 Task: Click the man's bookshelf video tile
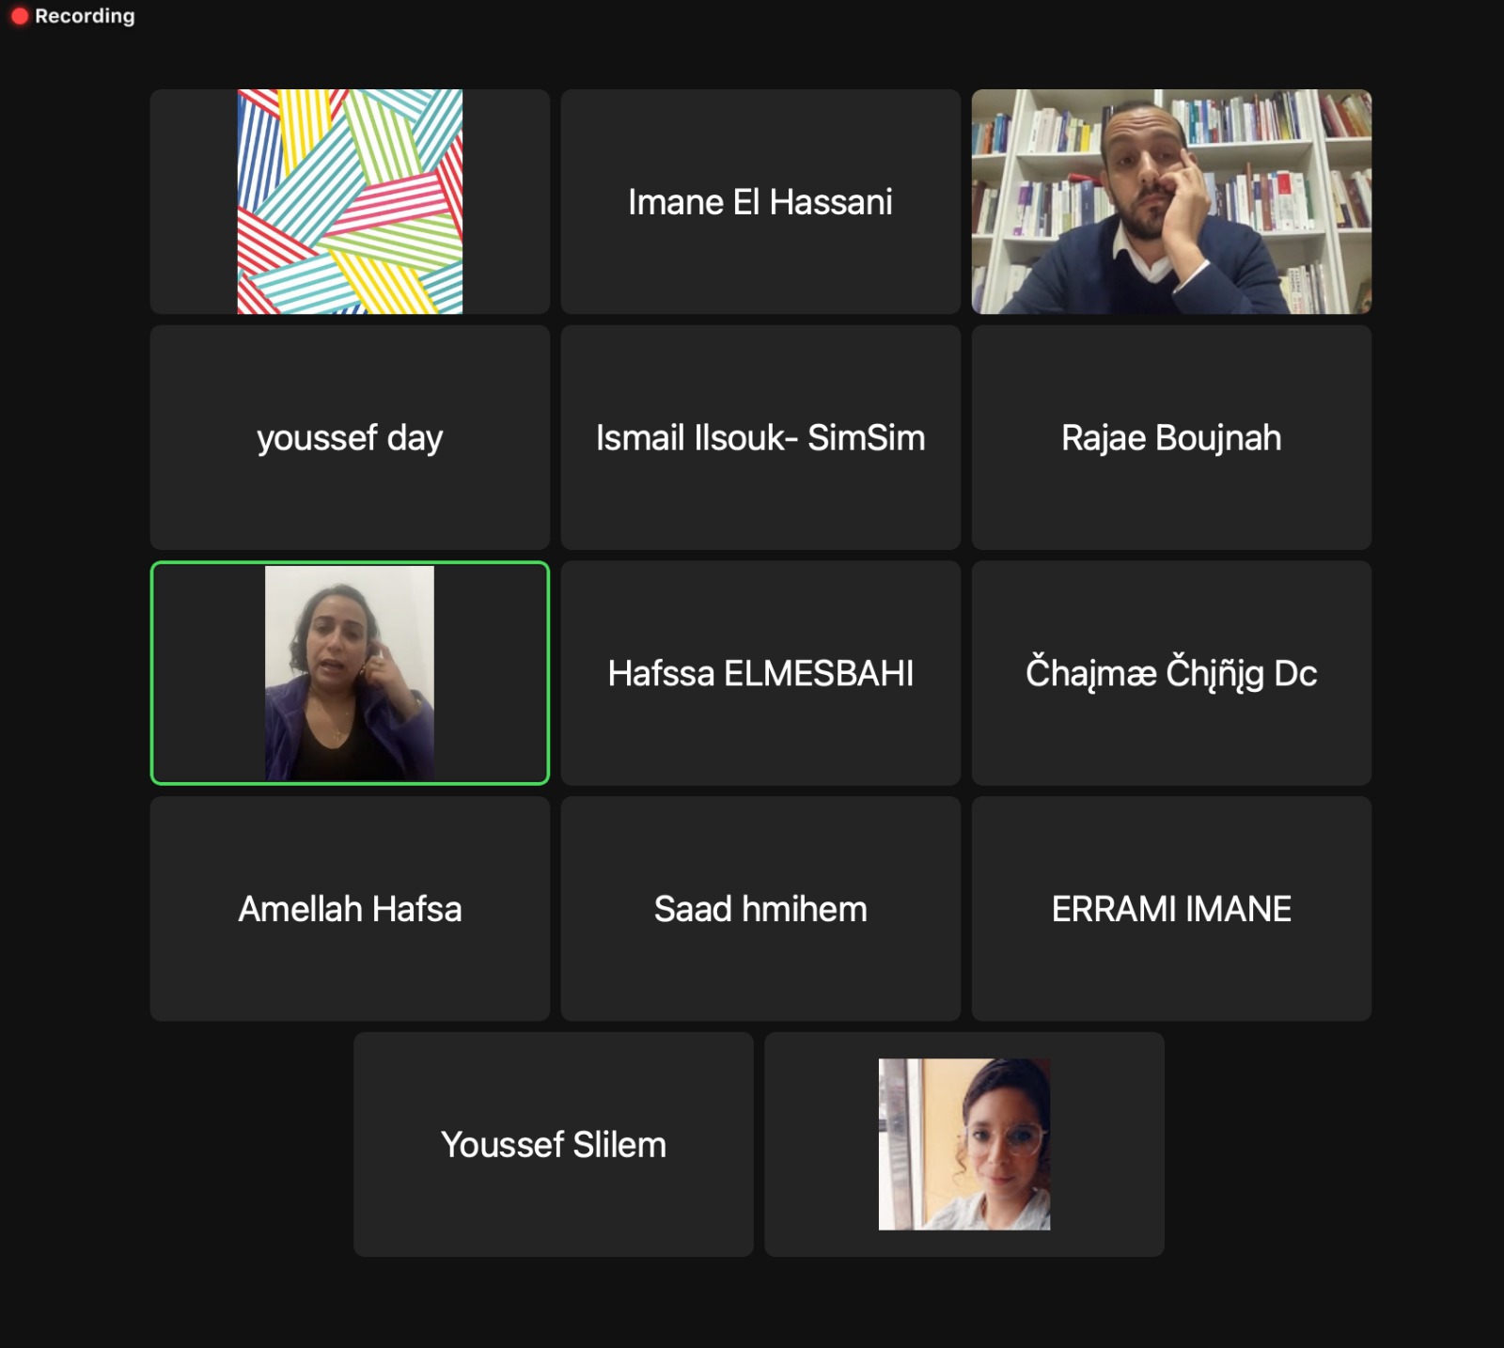pyautogui.click(x=1171, y=201)
